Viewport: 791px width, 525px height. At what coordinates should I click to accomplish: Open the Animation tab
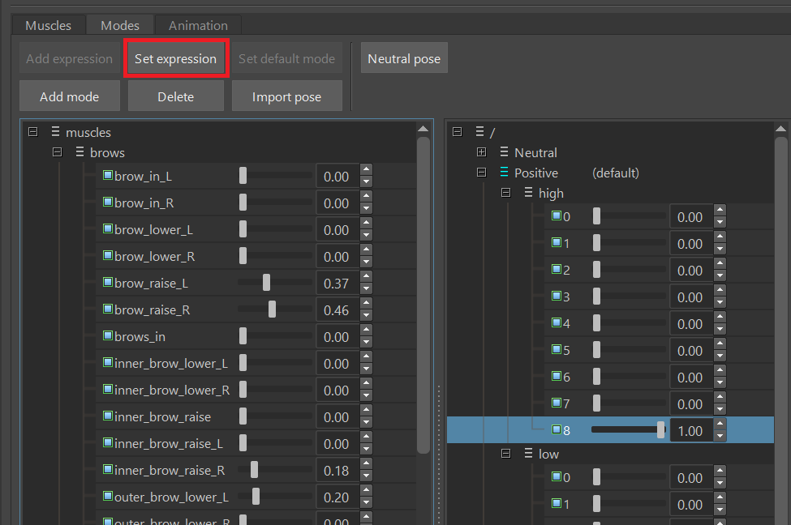tap(198, 25)
